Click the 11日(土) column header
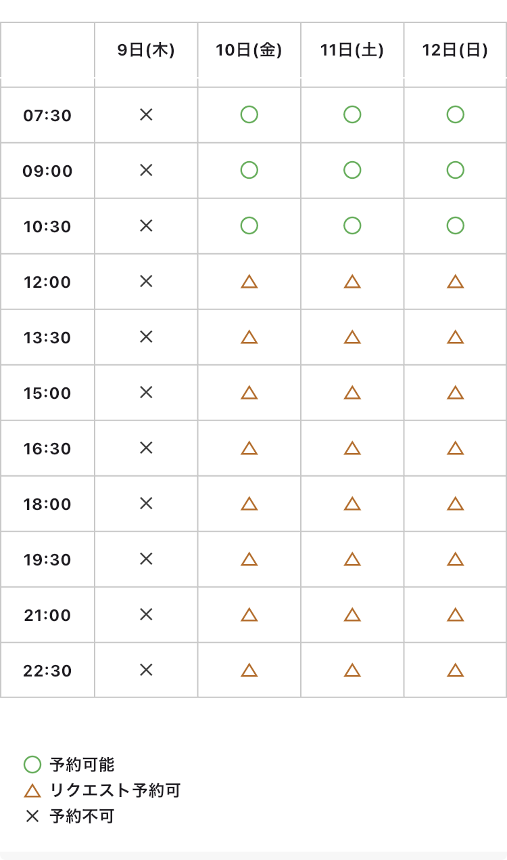Screen dimensions: 507x860 tap(352, 51)
